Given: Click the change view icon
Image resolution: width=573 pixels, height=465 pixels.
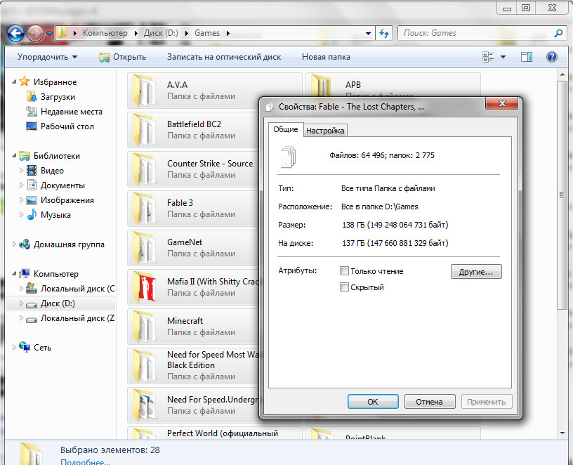Looking at the screenshot, I should [x=488, y=57].
